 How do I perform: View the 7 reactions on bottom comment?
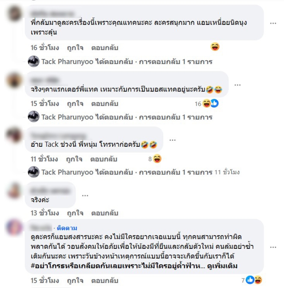coord(252,280)
